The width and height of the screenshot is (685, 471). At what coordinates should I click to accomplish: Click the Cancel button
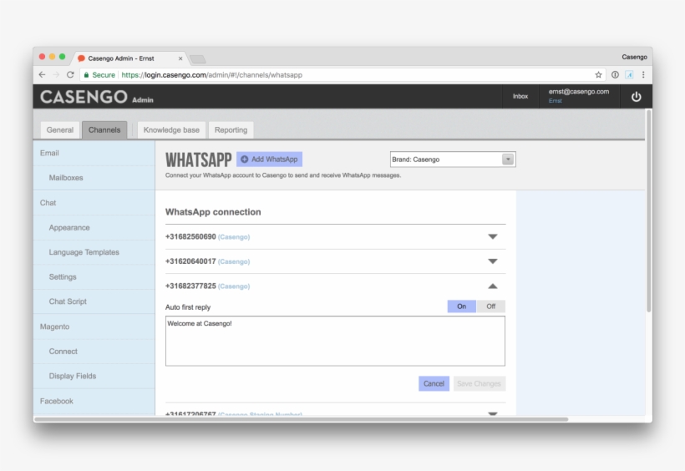tap(434, 383)
